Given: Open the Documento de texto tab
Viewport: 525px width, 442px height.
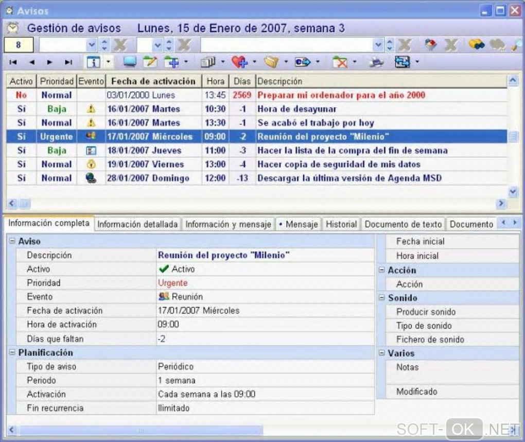Looking at the screenshot, I should click(x=403, y=224).
